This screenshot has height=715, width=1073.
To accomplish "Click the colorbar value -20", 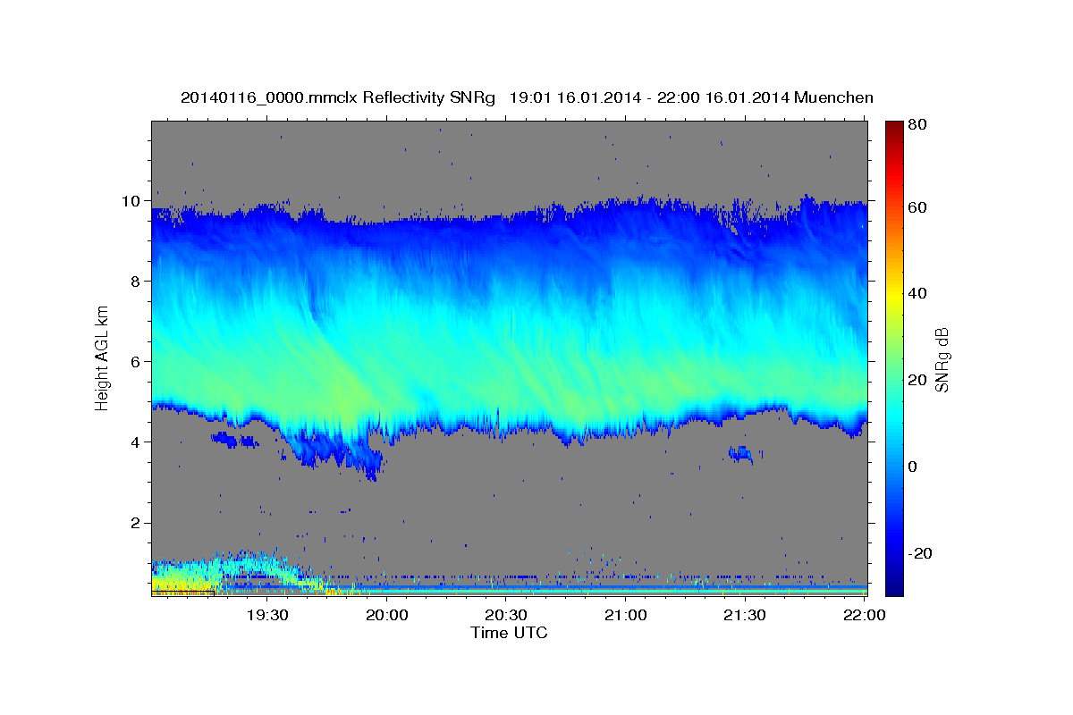I will pyautogui.click(x=921, y=553).
